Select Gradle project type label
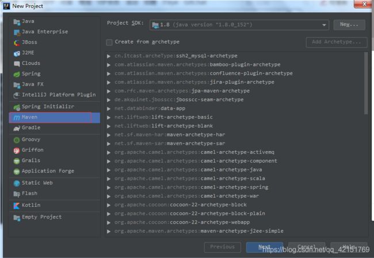Screen dimensions: 374x258 (31, 128)
